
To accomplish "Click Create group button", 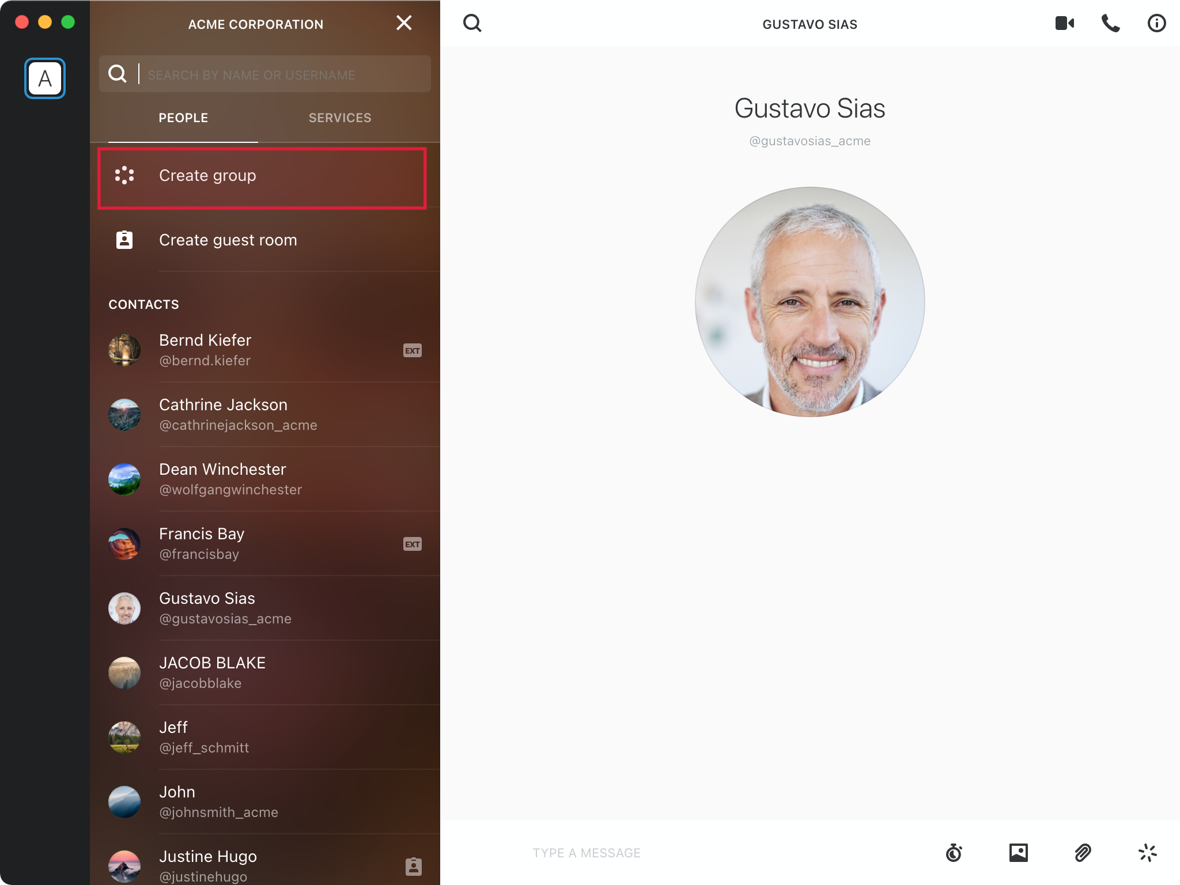I will tap(265, 175).
